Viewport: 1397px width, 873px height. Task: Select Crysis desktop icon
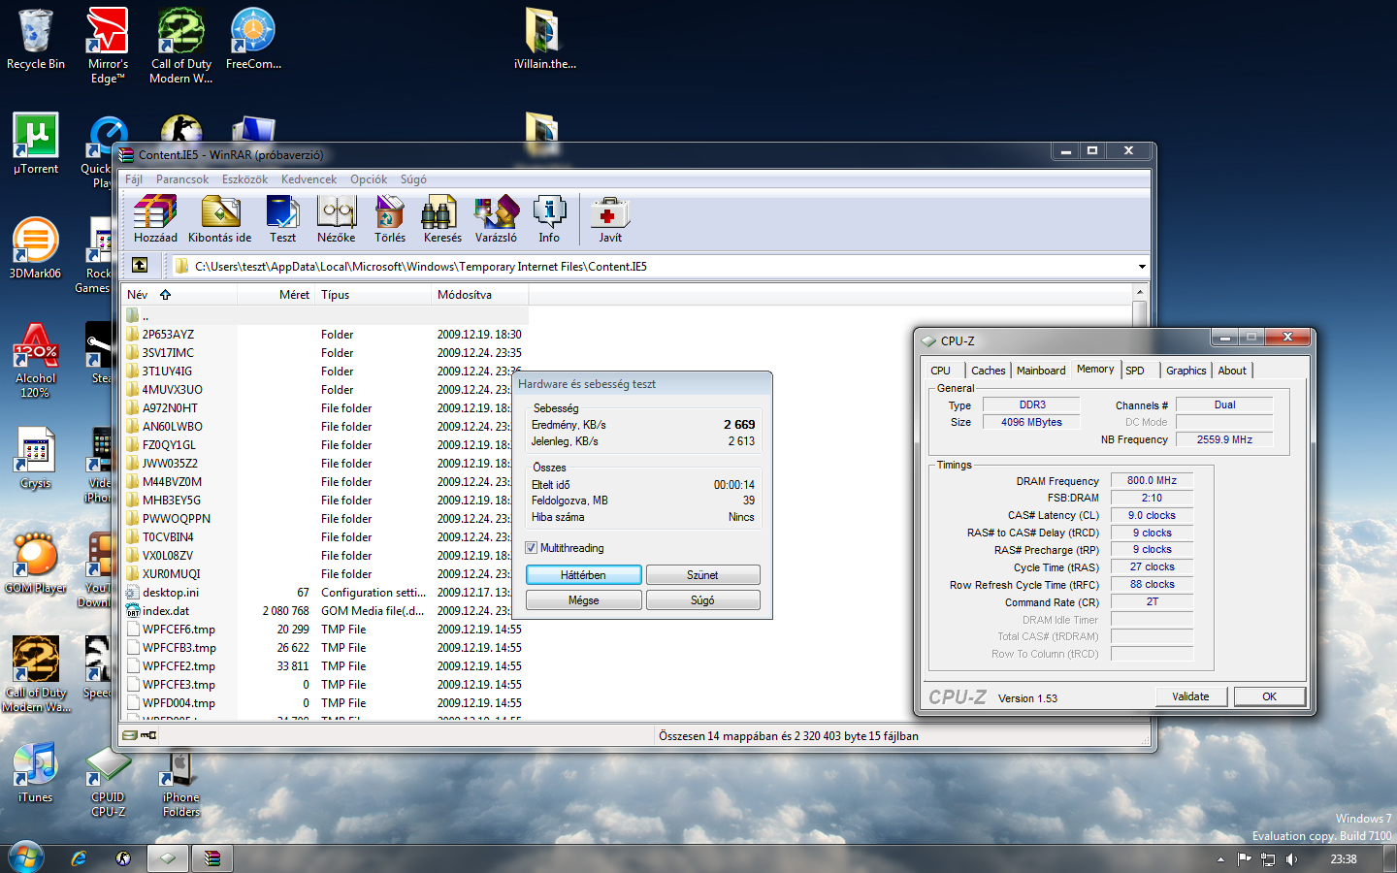pos(36,458)
